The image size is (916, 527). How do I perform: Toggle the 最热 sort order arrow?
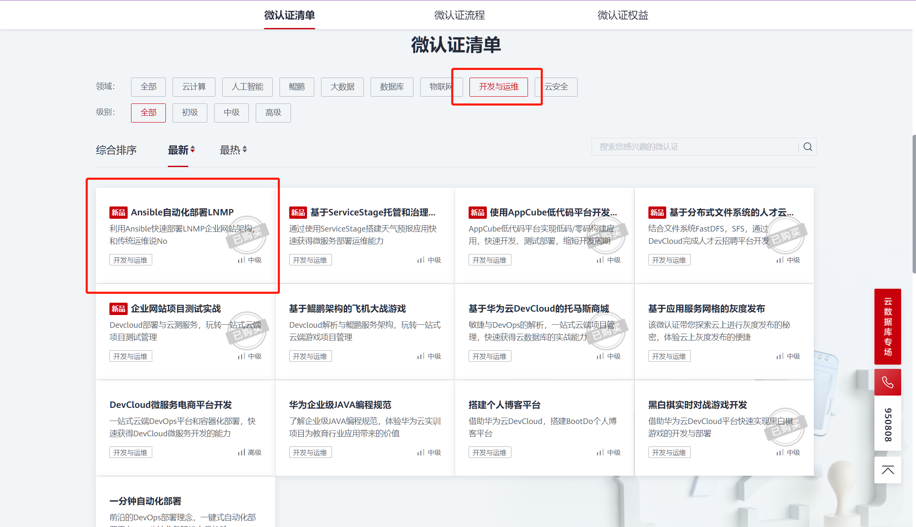coord(245,150)
